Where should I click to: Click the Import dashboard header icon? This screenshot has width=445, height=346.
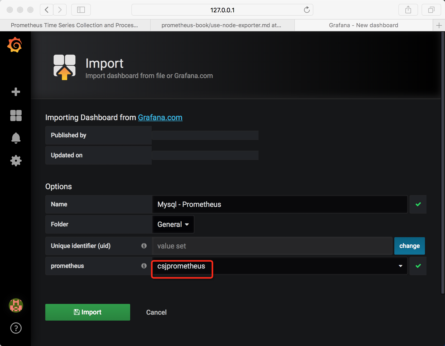(65, 67)
